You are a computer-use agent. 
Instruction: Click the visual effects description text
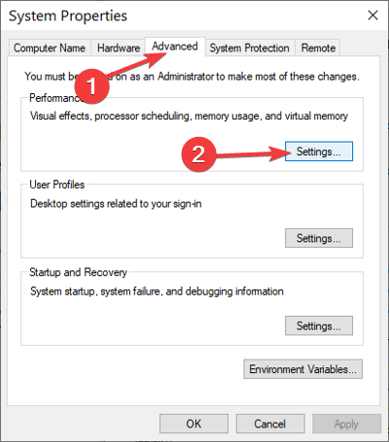[189, 116]
